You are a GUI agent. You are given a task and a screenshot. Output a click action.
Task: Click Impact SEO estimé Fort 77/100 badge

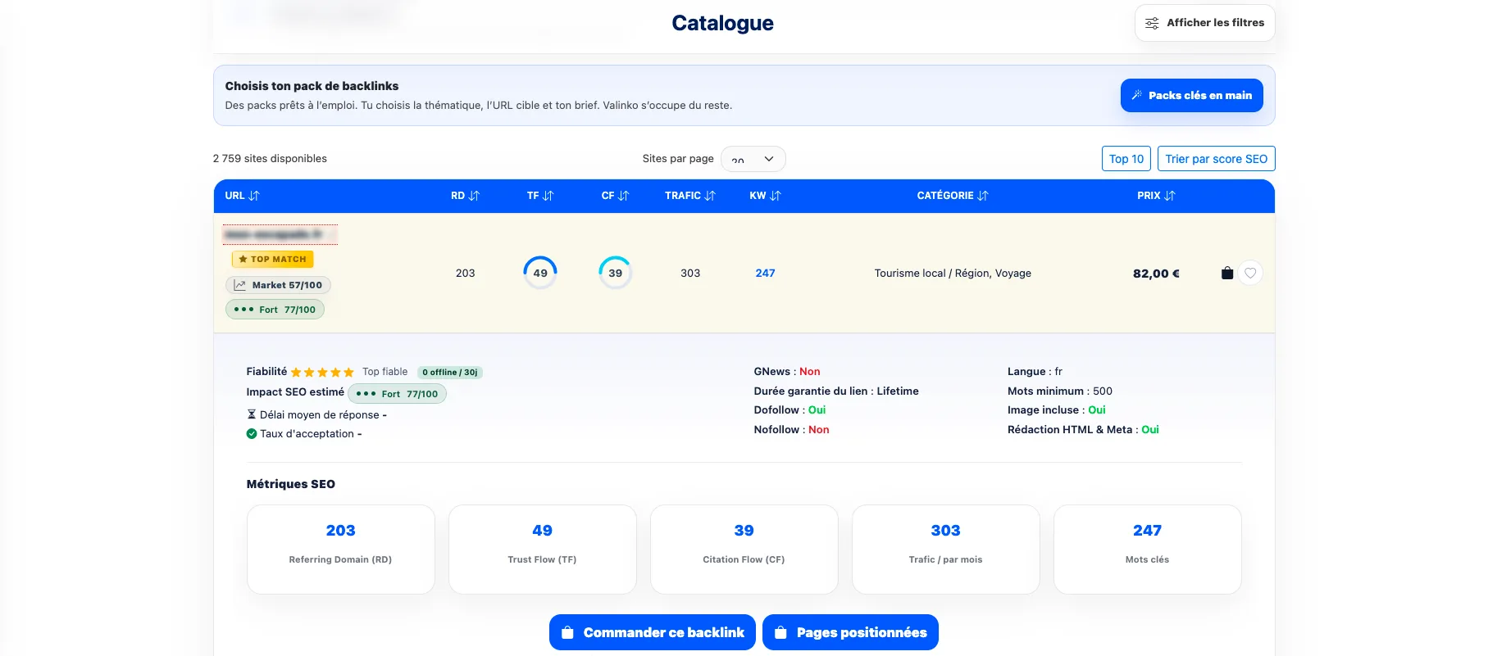(x=397, y=394)
